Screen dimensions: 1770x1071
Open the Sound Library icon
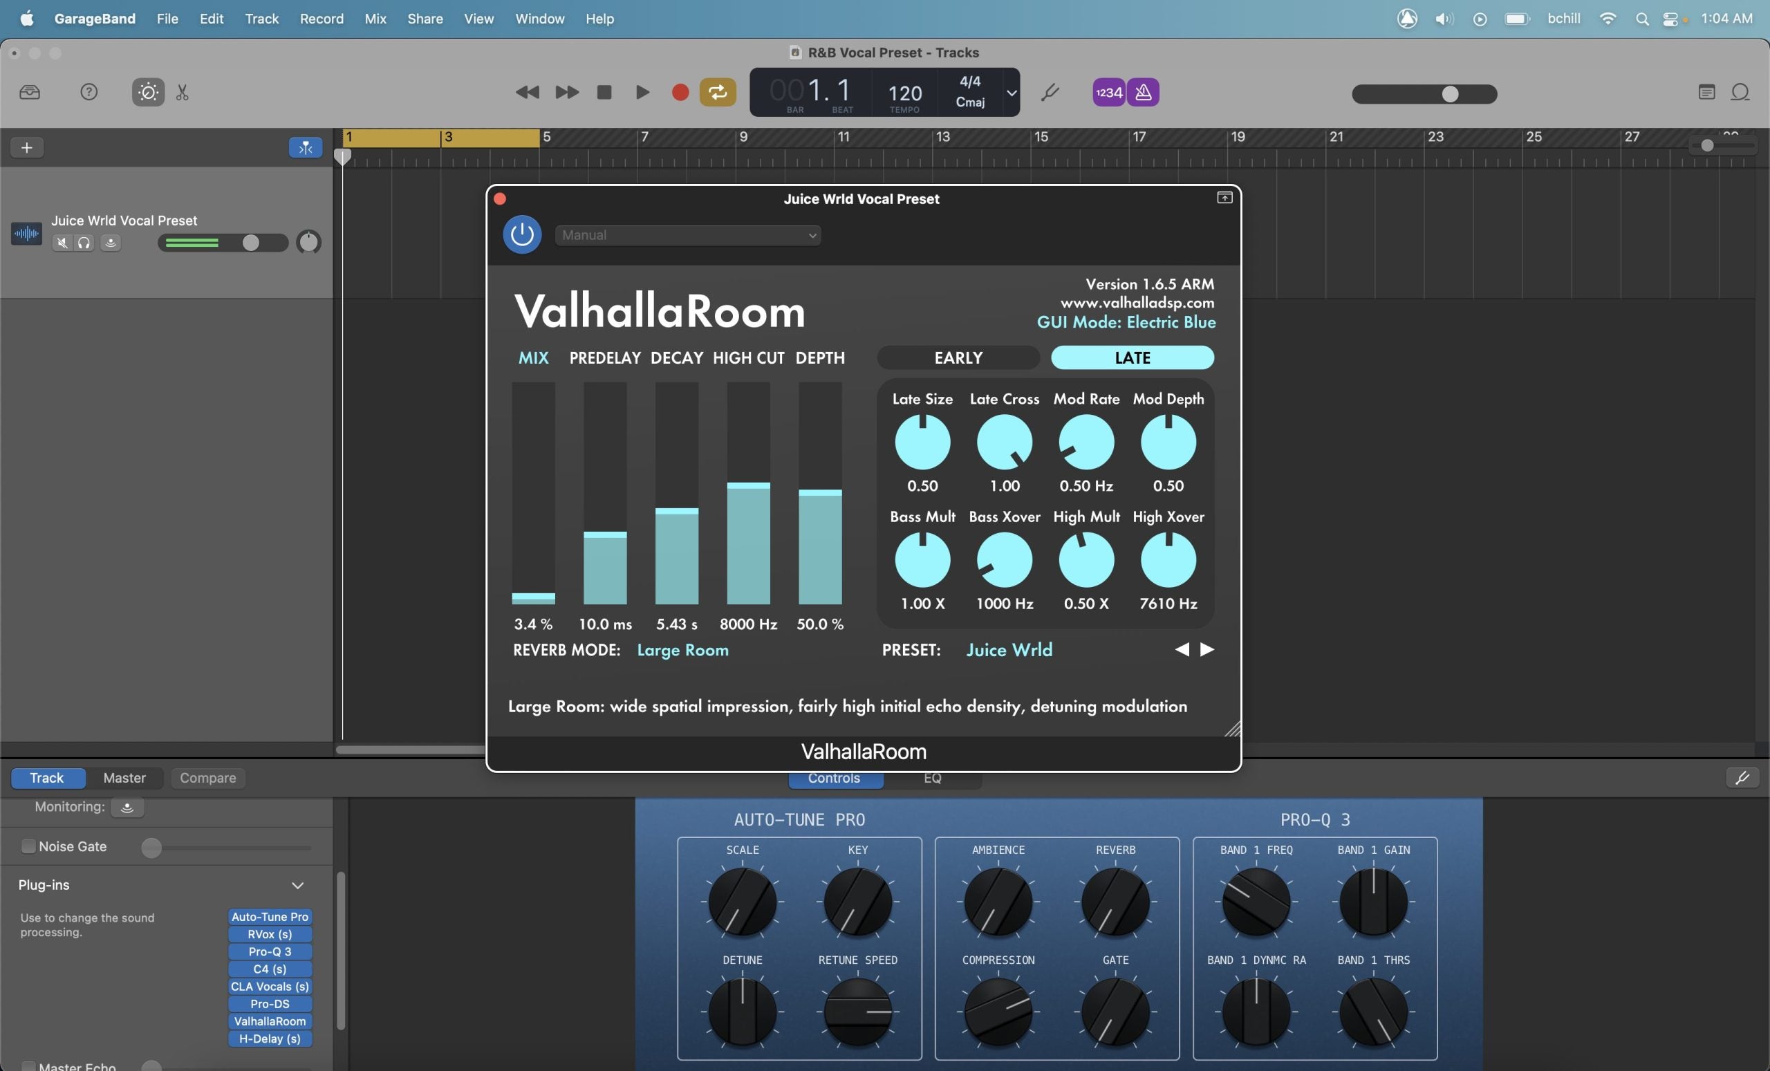[x=30, y=92]
